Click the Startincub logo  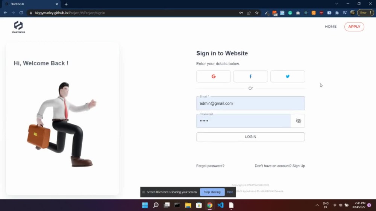(x=18, y=27)
